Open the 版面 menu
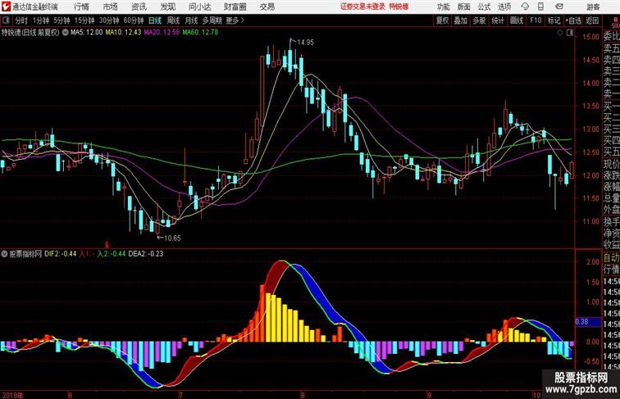Image resolution: width=620 pixels, height=399 pixels. coord(464,7)
